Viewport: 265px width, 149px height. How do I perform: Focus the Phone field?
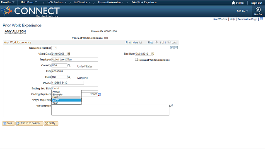pos(67,83)
